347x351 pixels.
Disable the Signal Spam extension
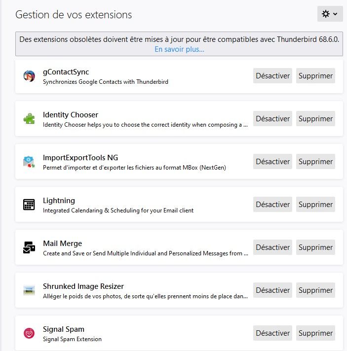[272, 333]
